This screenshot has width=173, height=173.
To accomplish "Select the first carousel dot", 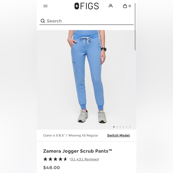I will [114, 127].
